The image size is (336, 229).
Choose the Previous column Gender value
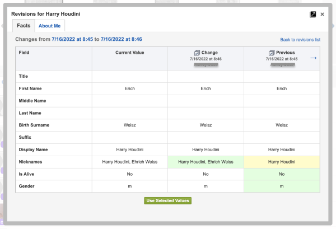click(x=282, y=186)
